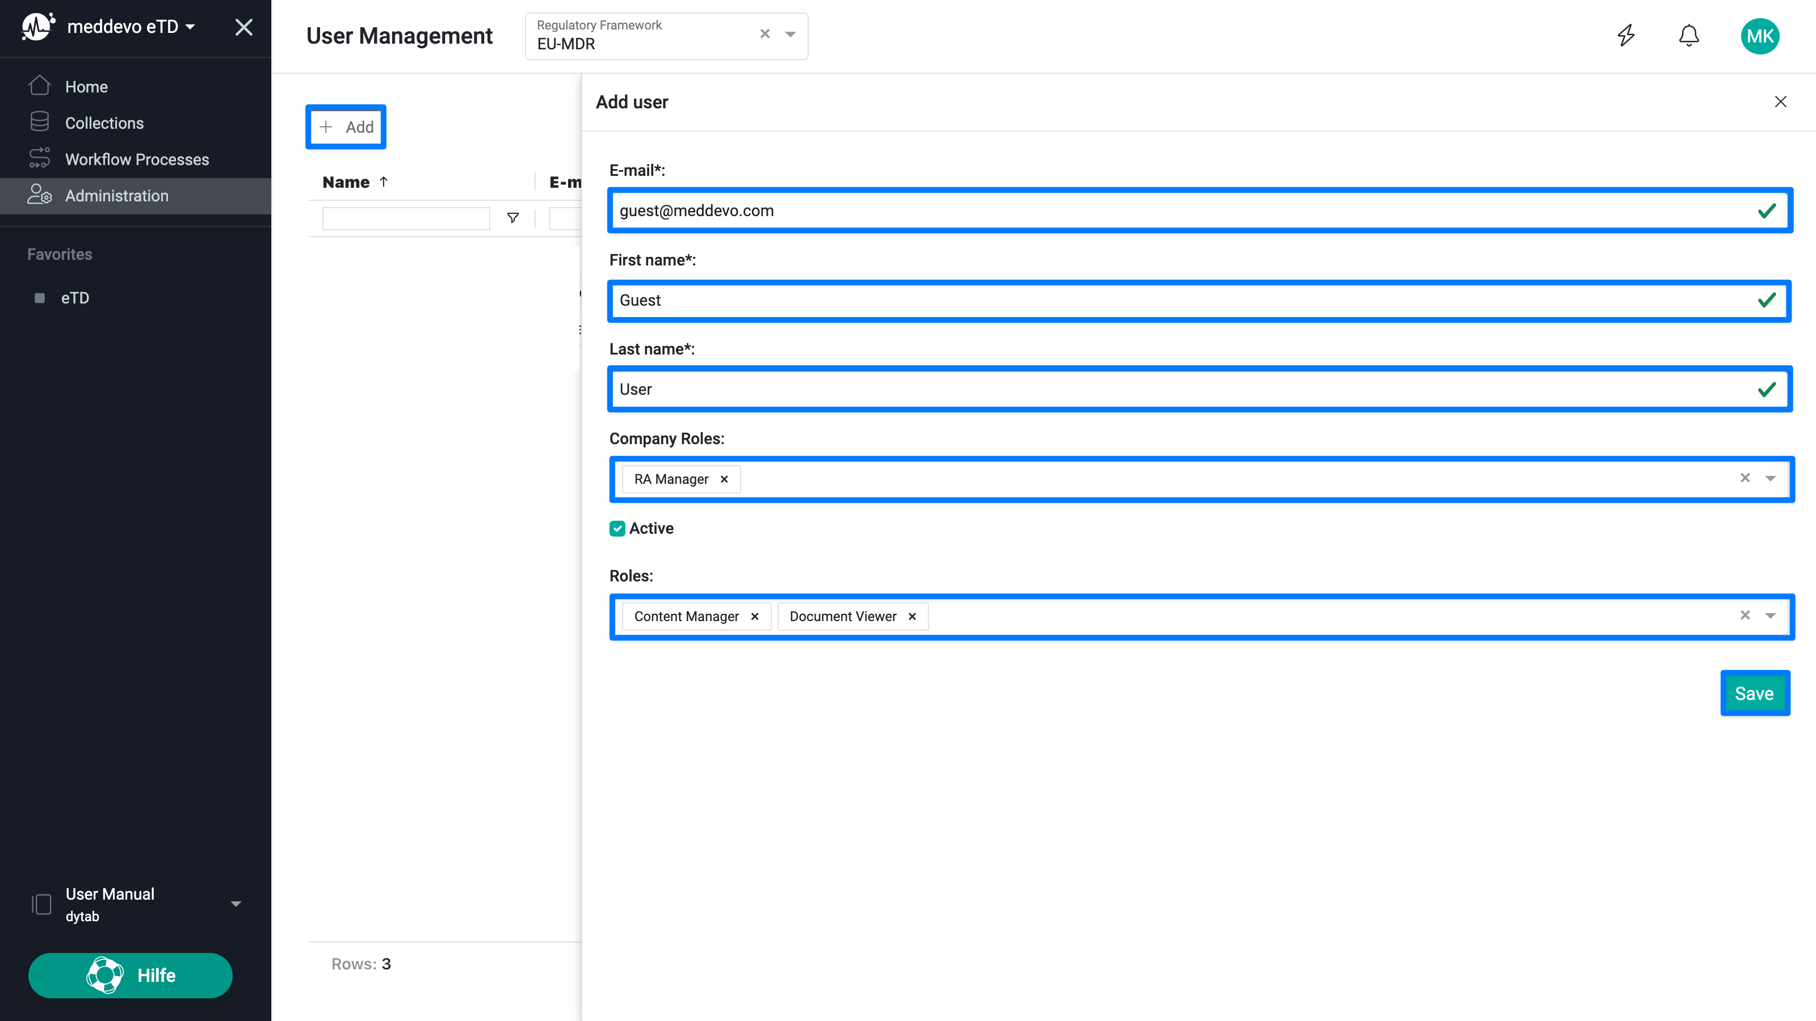Click the lightning bolt quick actions icon
The height and width of the screenshot is (1021, 1816).
[x=1626, y=35]
